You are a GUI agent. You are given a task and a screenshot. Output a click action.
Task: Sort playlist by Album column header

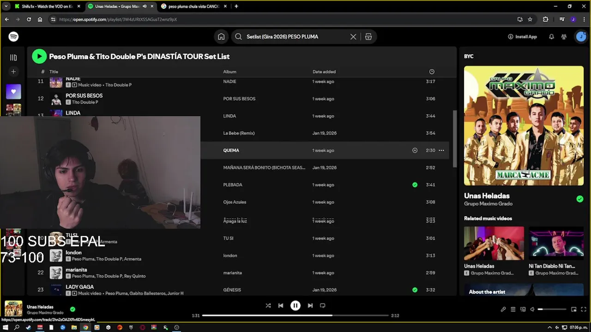229,71
